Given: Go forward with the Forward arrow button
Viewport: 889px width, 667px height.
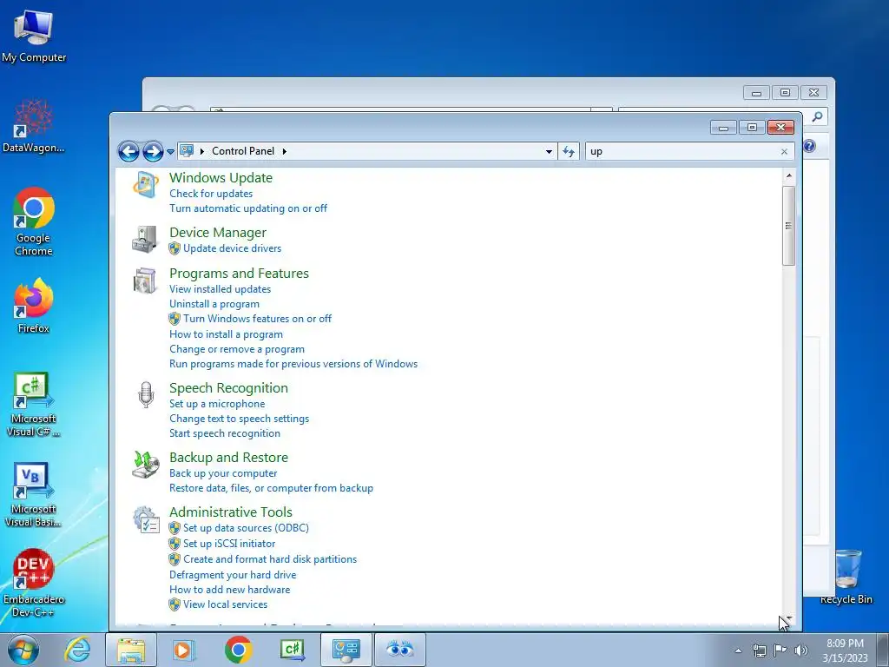Looking at the screenshot, I should pyautogui.click(x=153, y=151).
